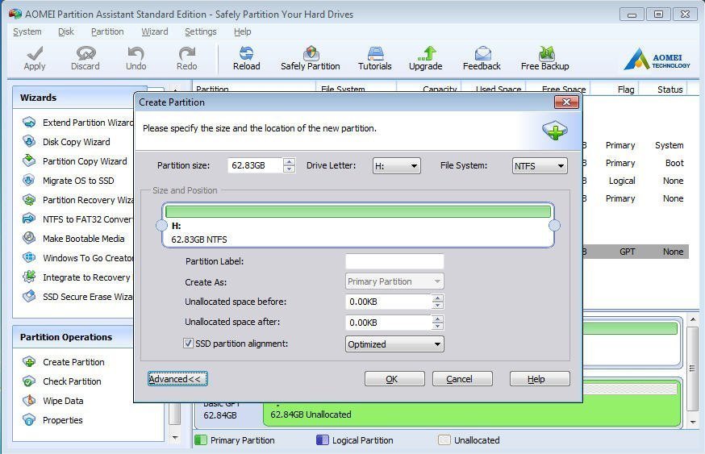The height and width of the screenshot is (454, 705).
Task: Open partition Properties operation
Action: click(52, 420)
